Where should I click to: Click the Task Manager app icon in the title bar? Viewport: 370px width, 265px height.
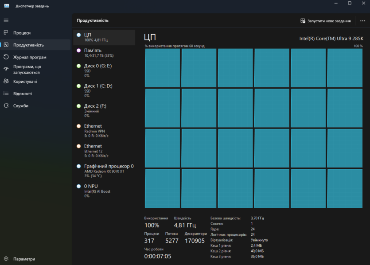click(x=7, y=6)
